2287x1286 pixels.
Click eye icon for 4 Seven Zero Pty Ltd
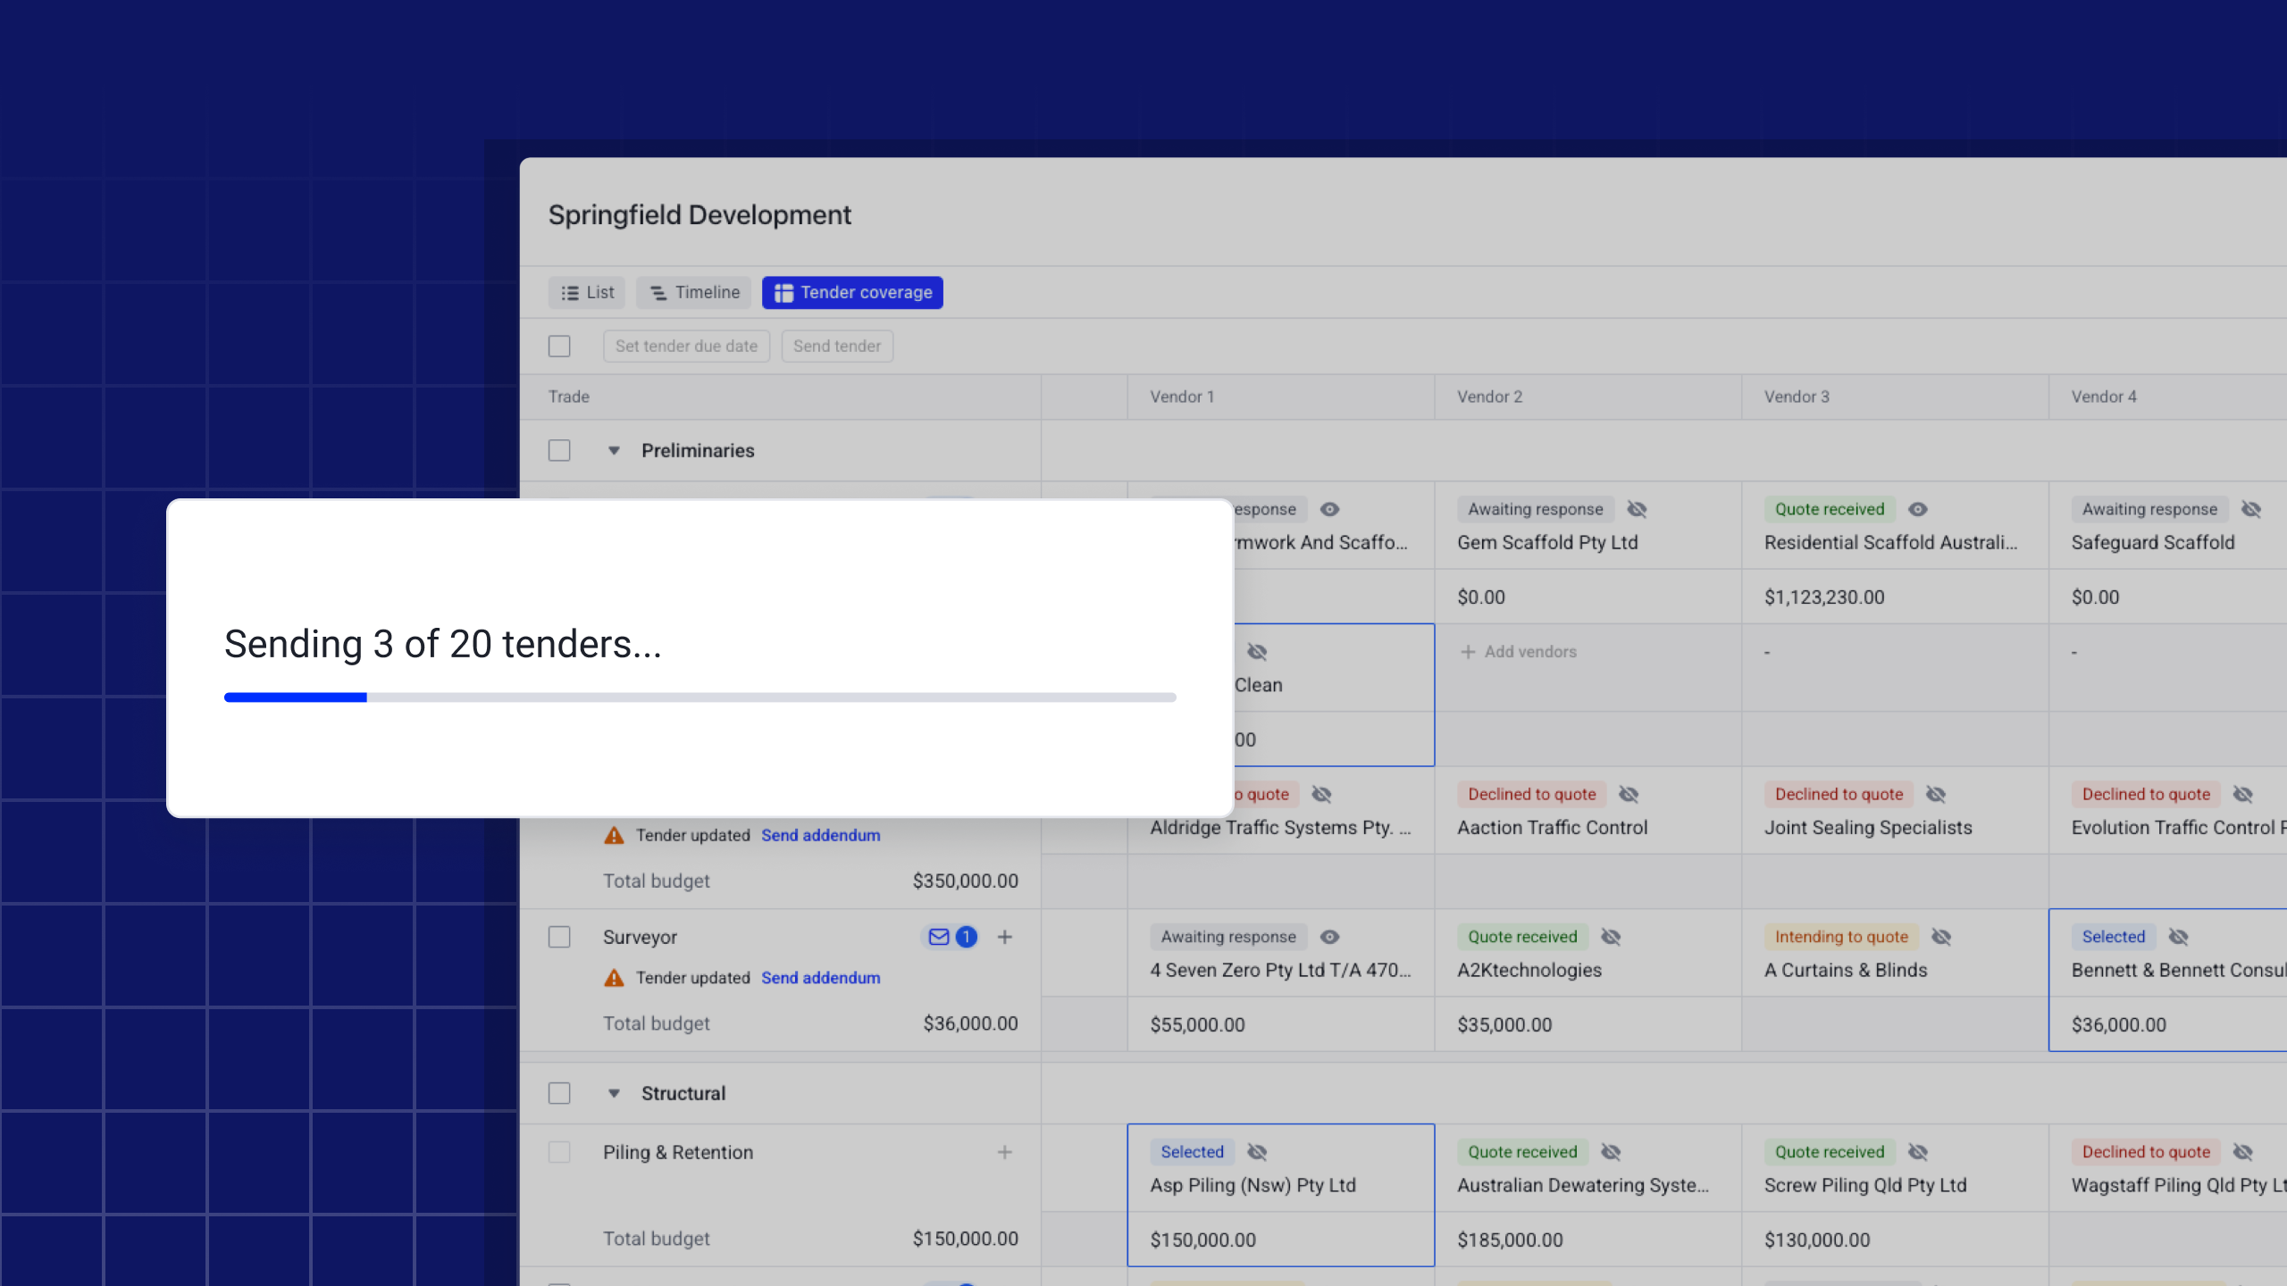click(x=1329, y=937)
